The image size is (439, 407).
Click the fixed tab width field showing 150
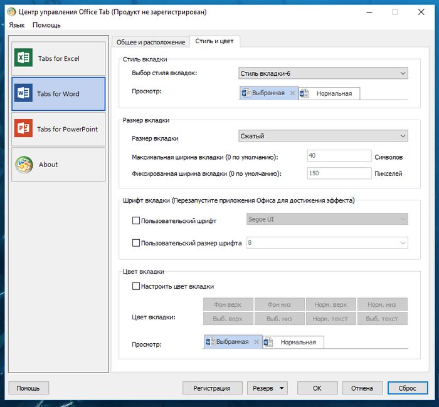point(339,173)
